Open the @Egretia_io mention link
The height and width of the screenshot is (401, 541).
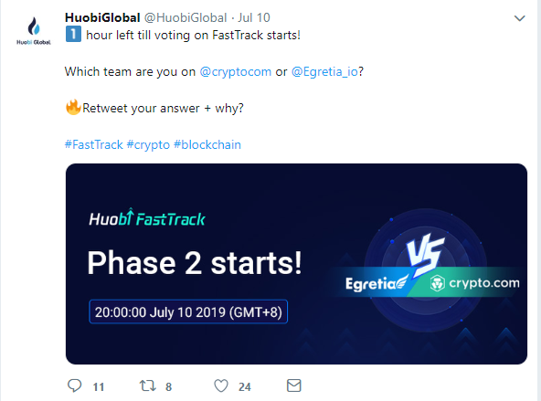[x=324, y=72]
